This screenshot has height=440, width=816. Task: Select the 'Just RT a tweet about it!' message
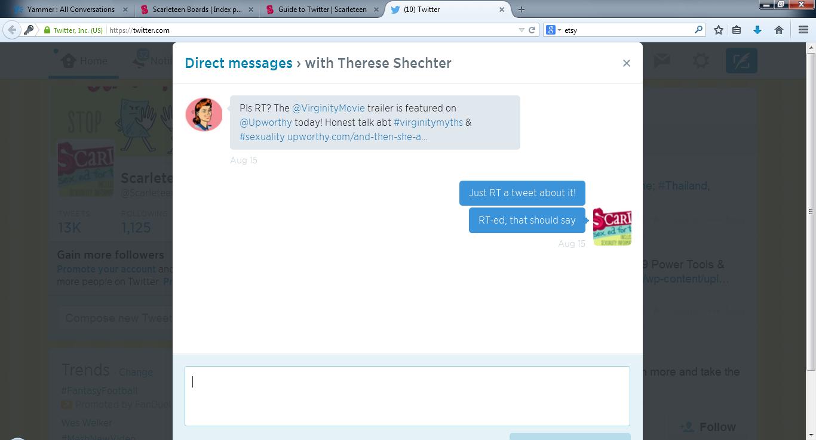pyautogui.click(x=522, y=193)
